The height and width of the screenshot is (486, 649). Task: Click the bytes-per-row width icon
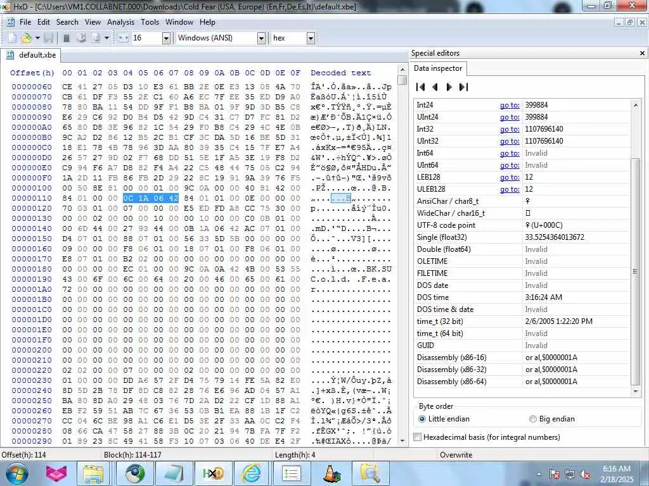tap(124, 38)
